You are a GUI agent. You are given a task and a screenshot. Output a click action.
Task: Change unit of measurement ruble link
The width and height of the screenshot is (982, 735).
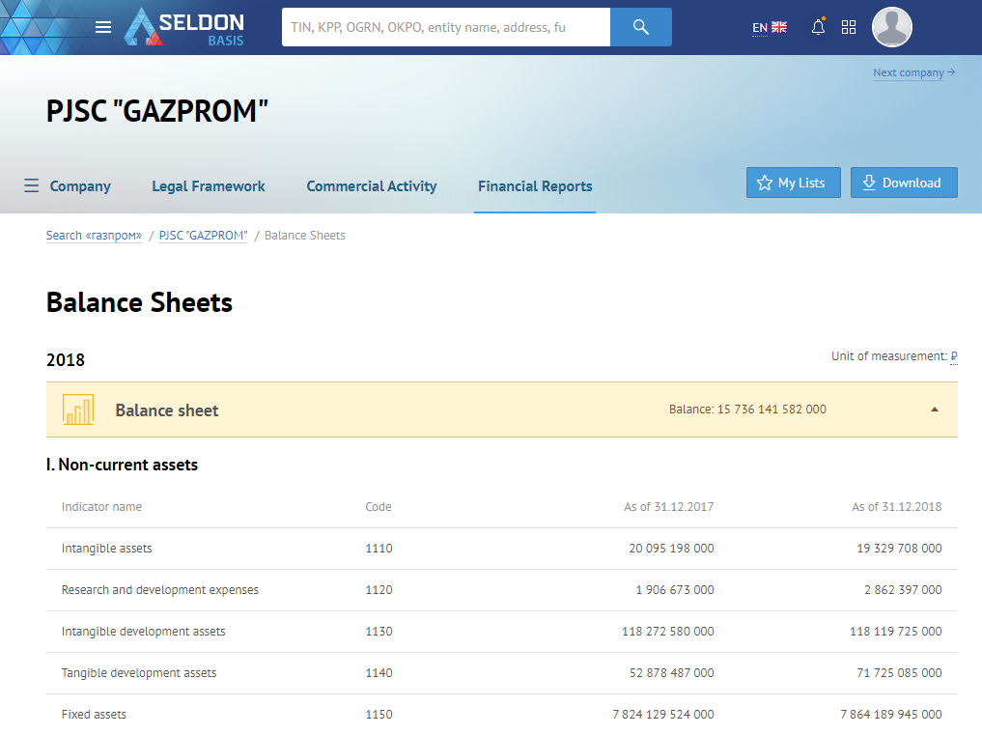point(954,356)
